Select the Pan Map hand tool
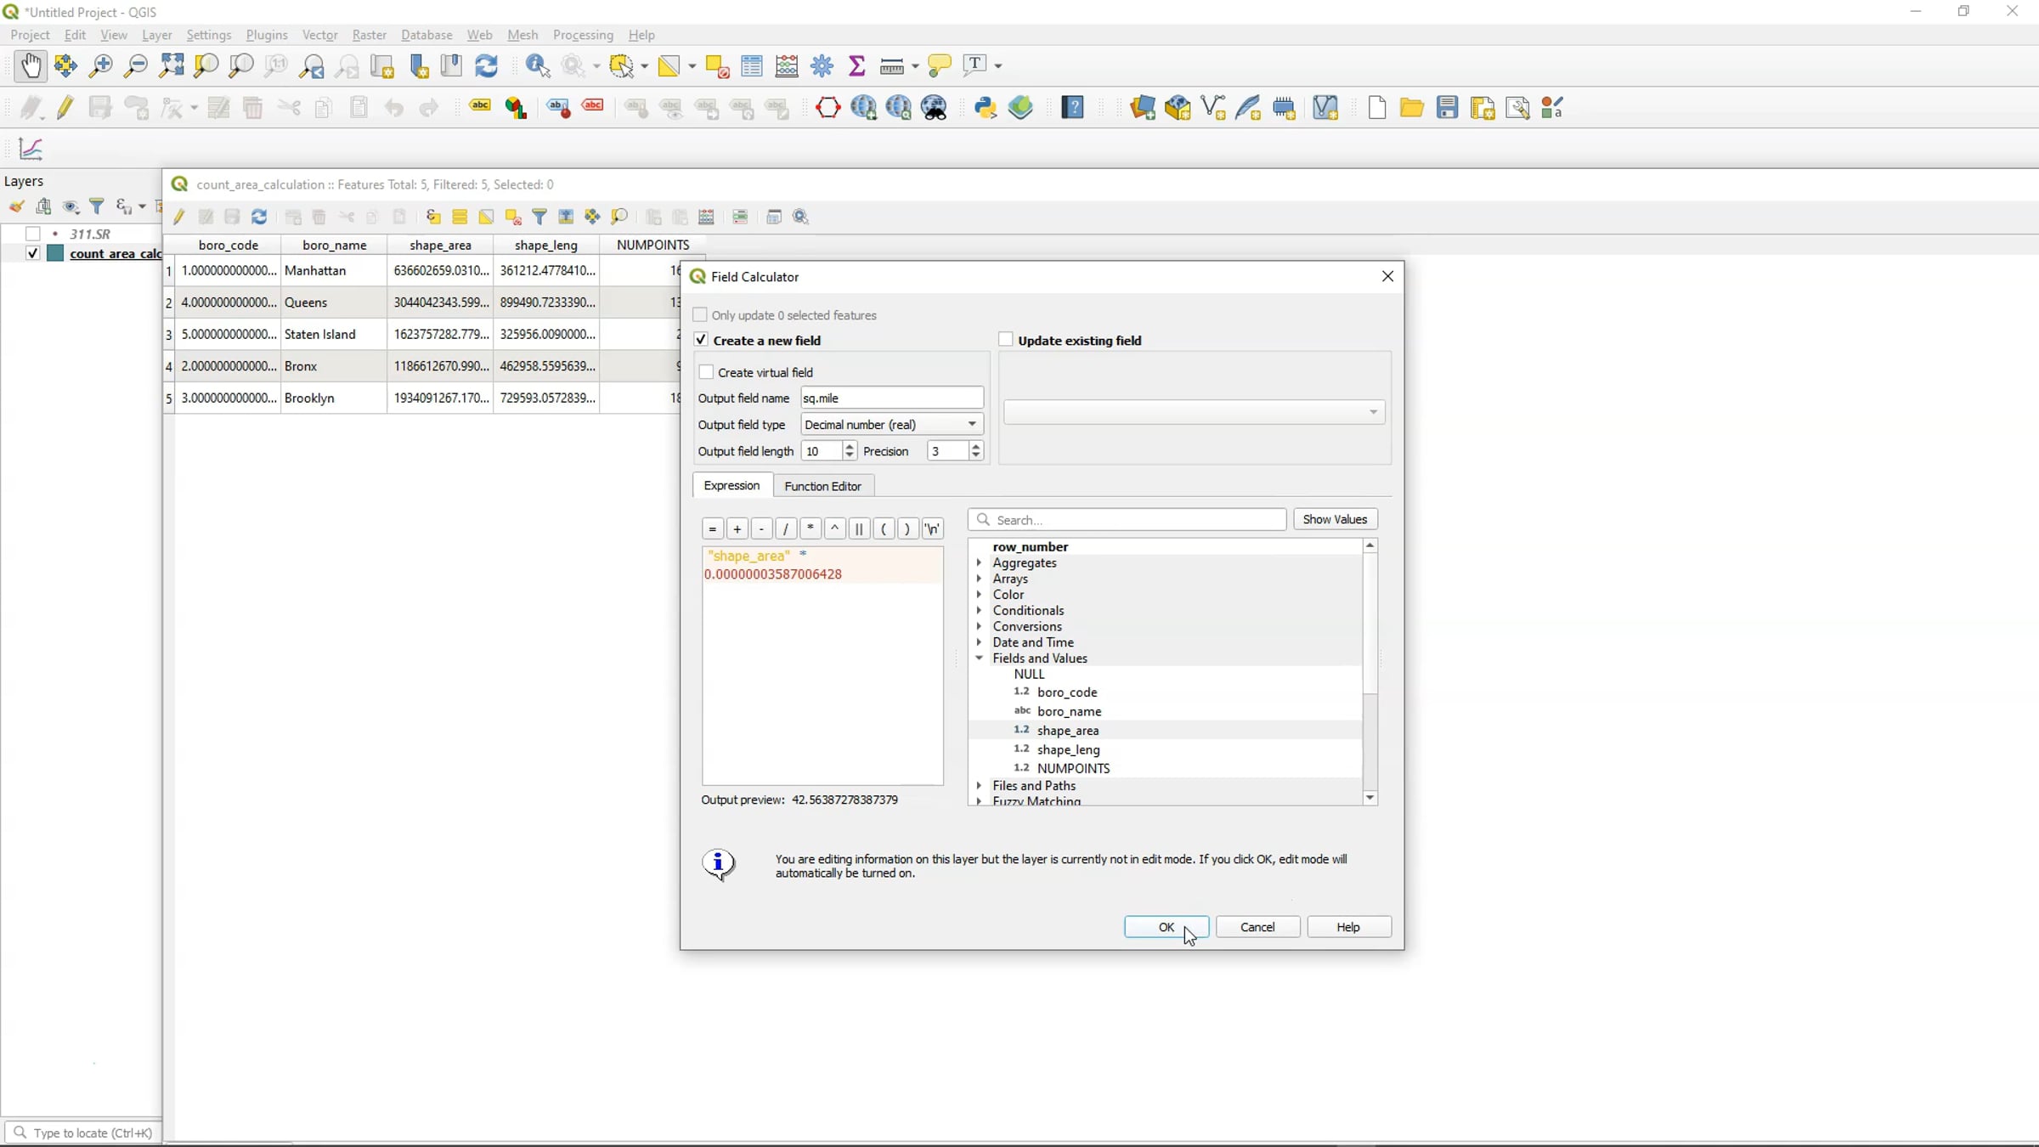Viewport: 2039px width, 1147px height. pyautogui.click(x=31, y=65)
